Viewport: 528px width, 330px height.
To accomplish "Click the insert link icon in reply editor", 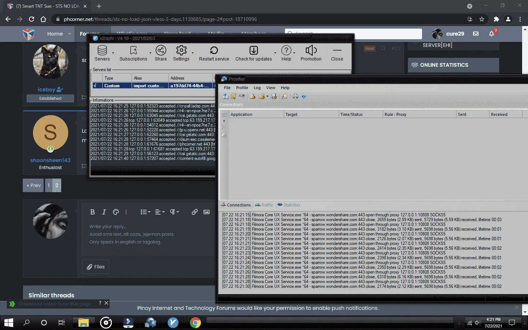I will (x=195, y=212).
